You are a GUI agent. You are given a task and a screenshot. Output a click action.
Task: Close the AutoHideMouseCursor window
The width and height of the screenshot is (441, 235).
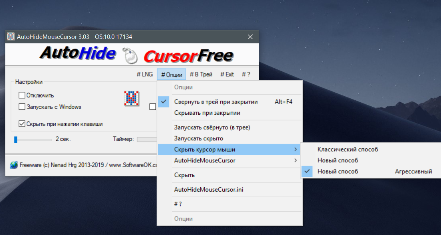(250, 37)
